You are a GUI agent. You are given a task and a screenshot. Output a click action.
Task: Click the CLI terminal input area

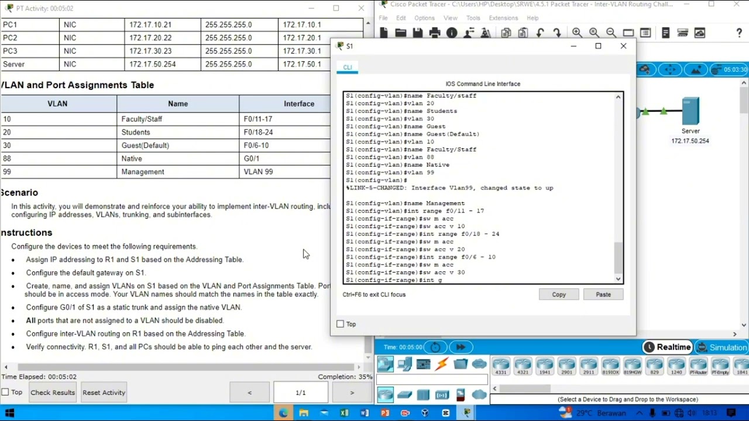tap(479, 188)
